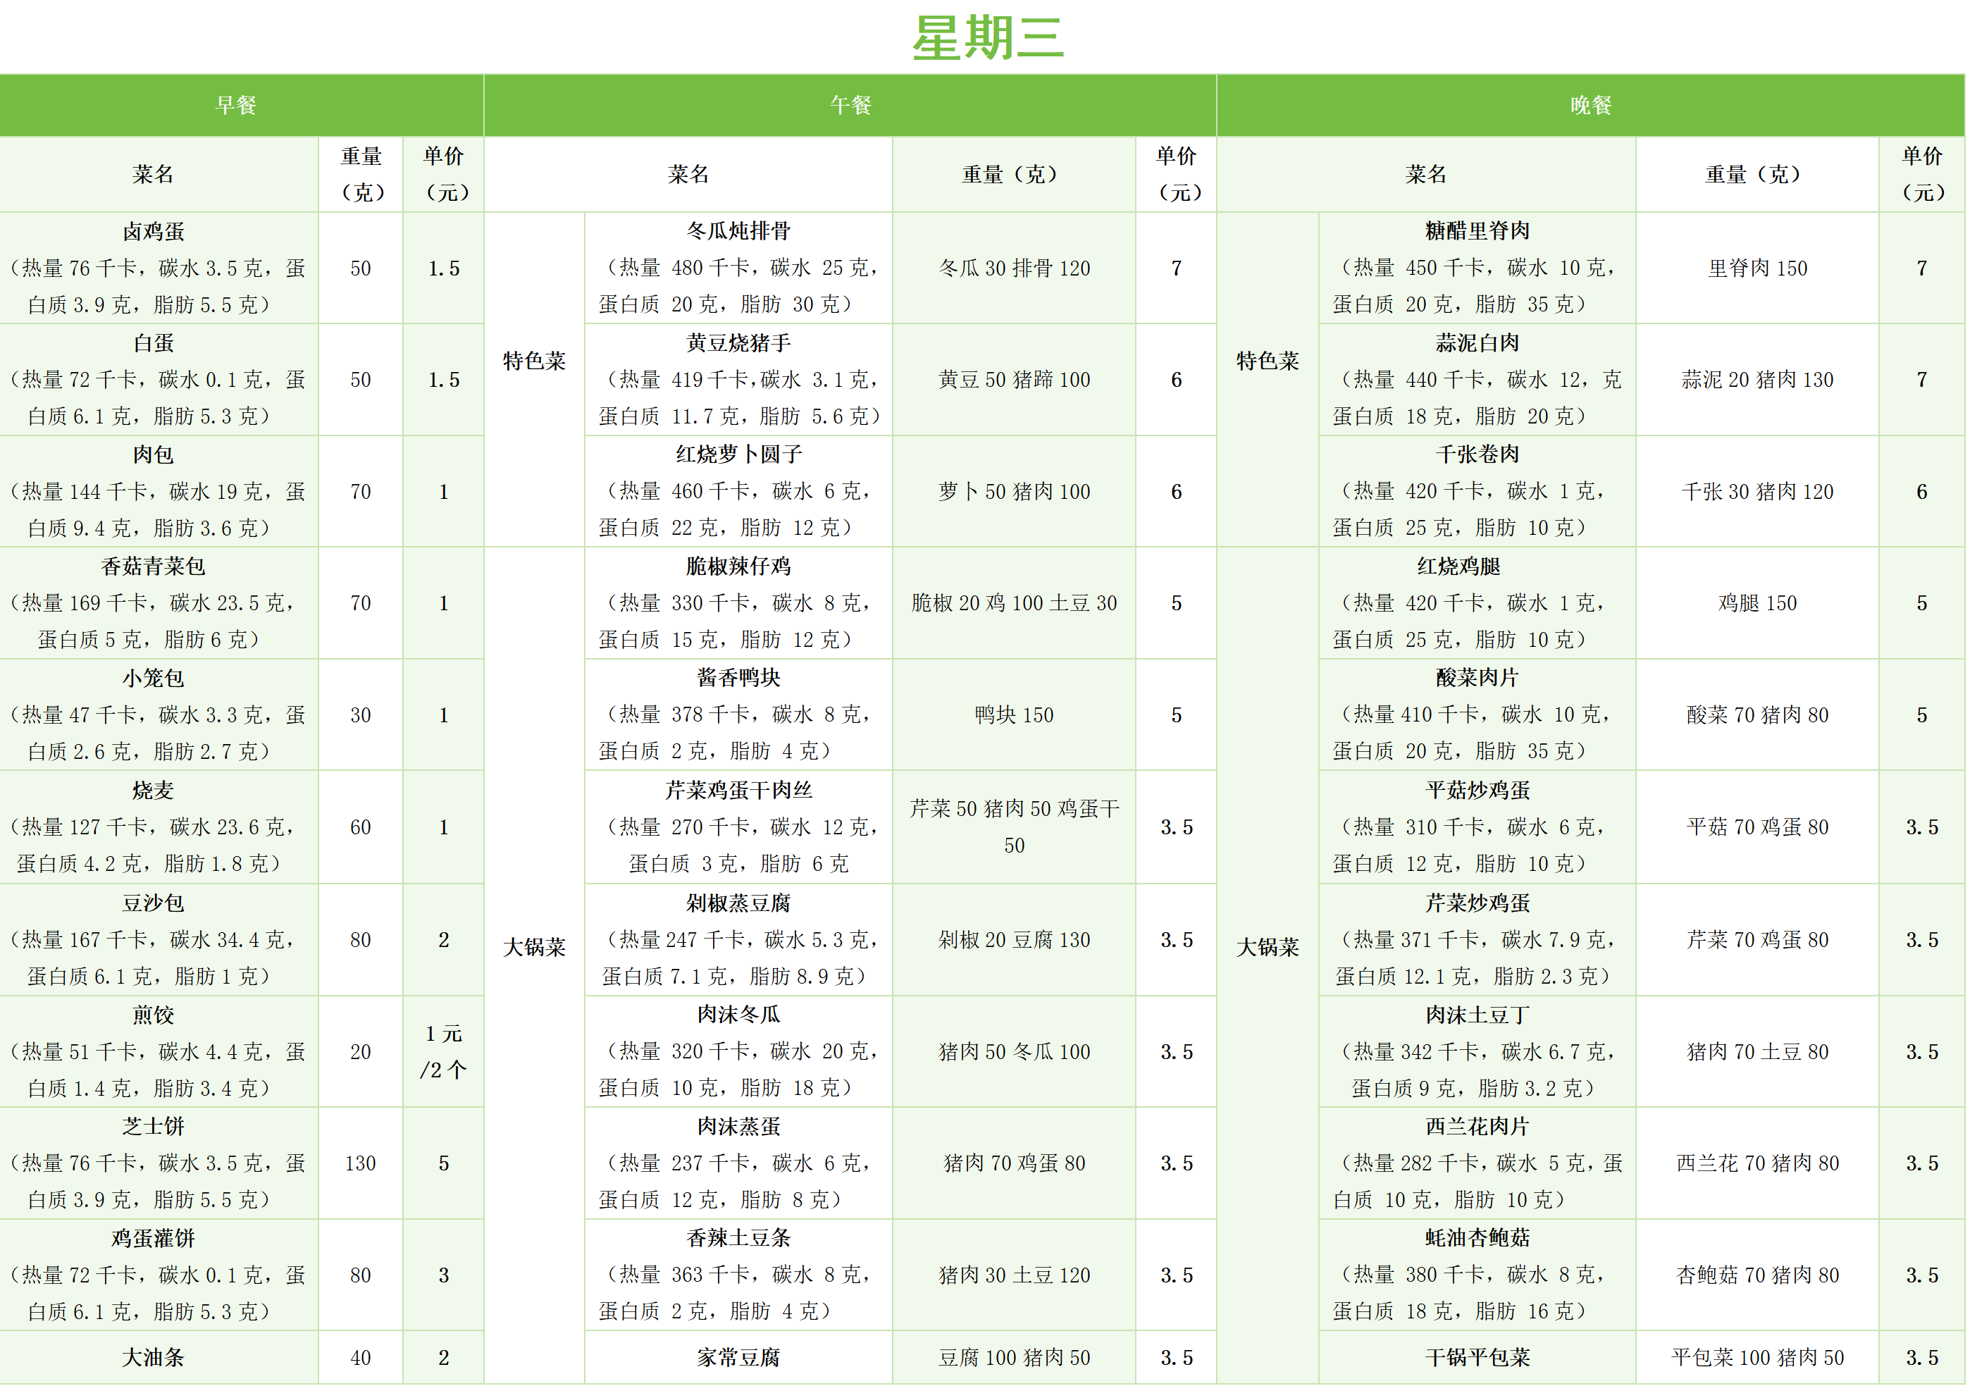Select the 家常豆腐 dish cell
1977x1398 pixels.
[x=738, y=1359]
